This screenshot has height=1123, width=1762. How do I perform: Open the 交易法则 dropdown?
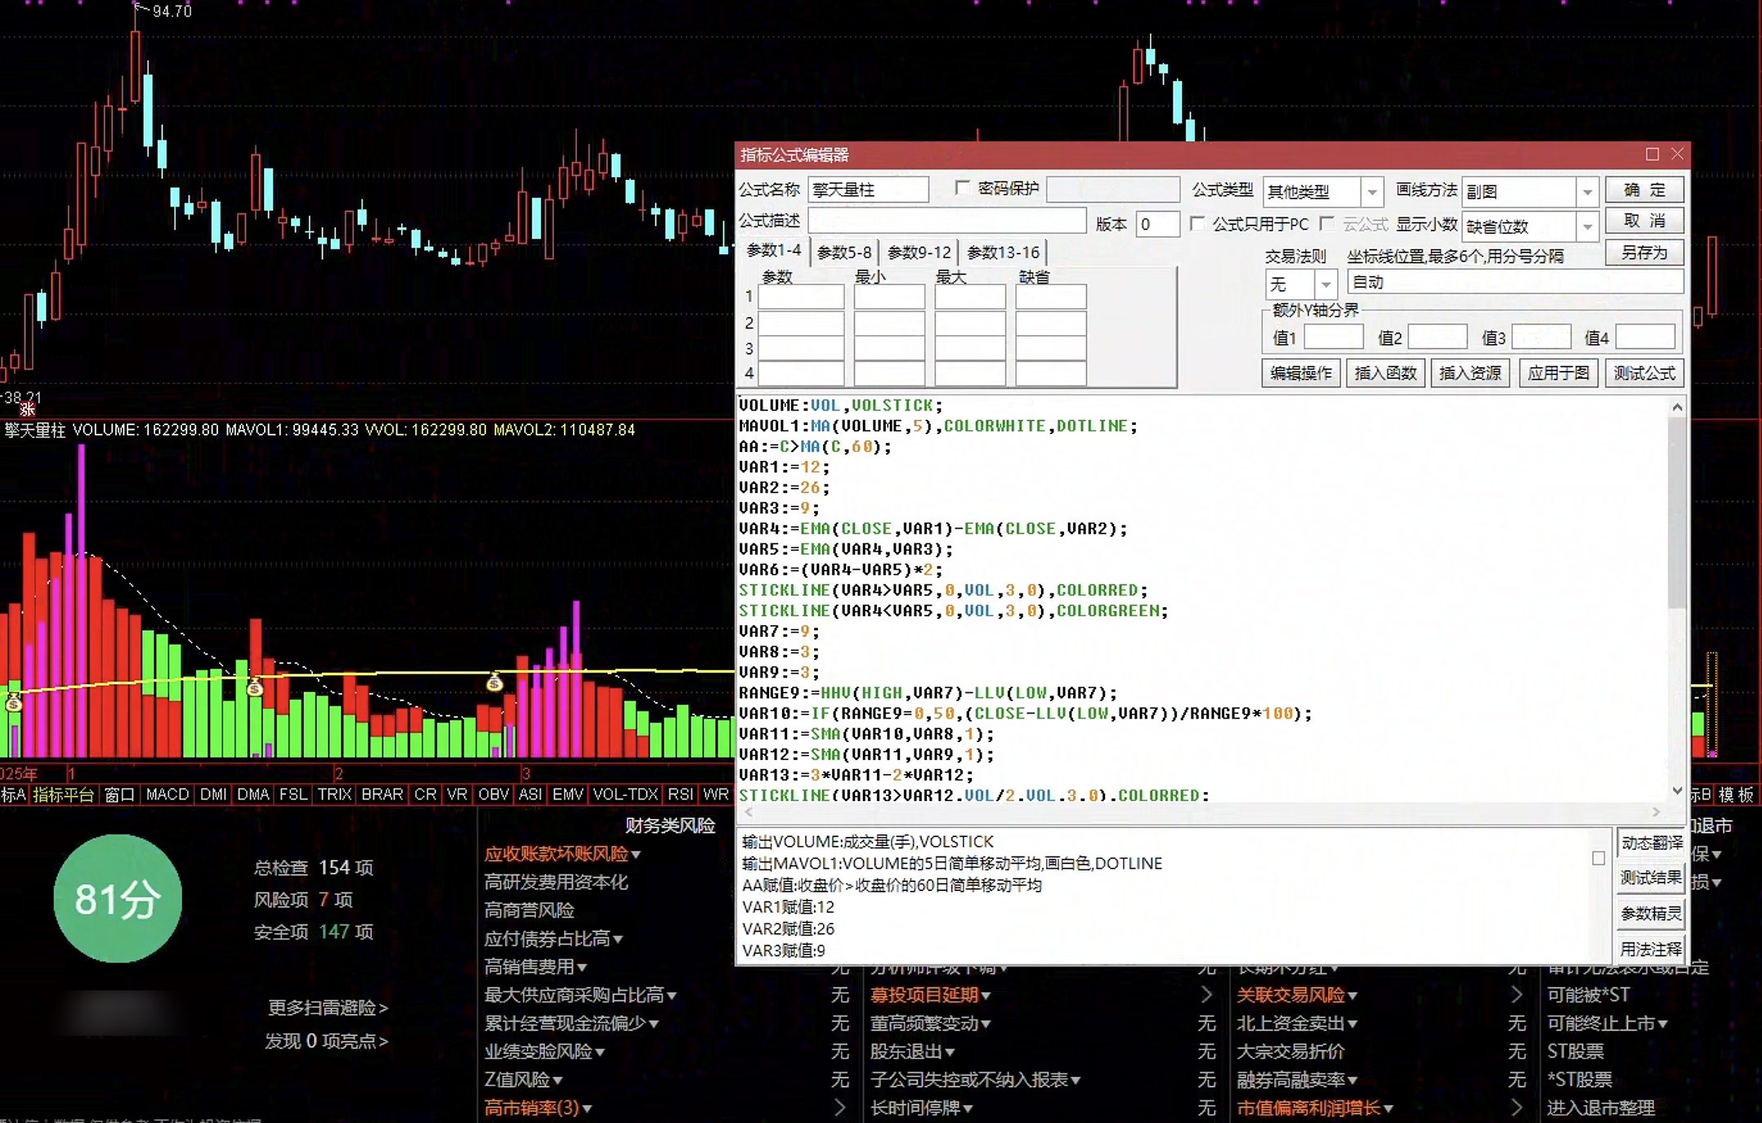[1326, 284]
